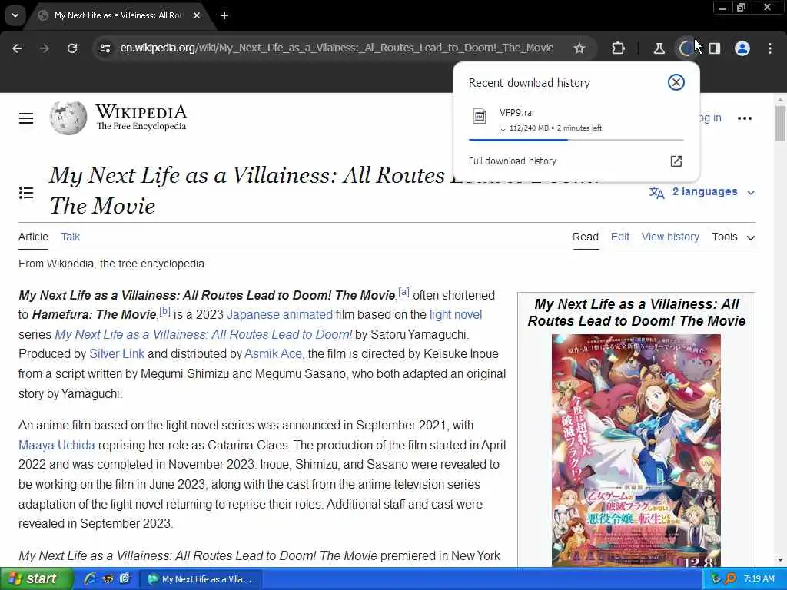Open the Silver Link article link

[117, 353]
